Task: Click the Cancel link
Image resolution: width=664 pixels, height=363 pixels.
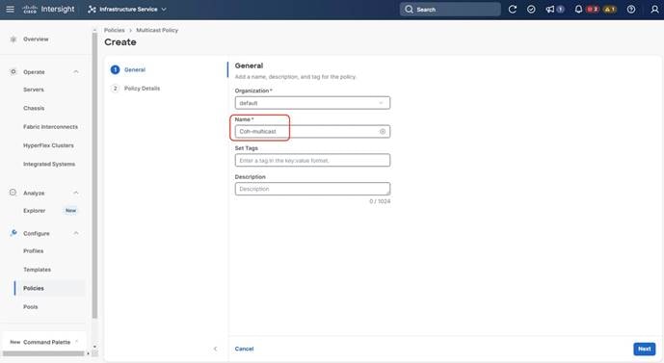Action: (x=245, y=349)
